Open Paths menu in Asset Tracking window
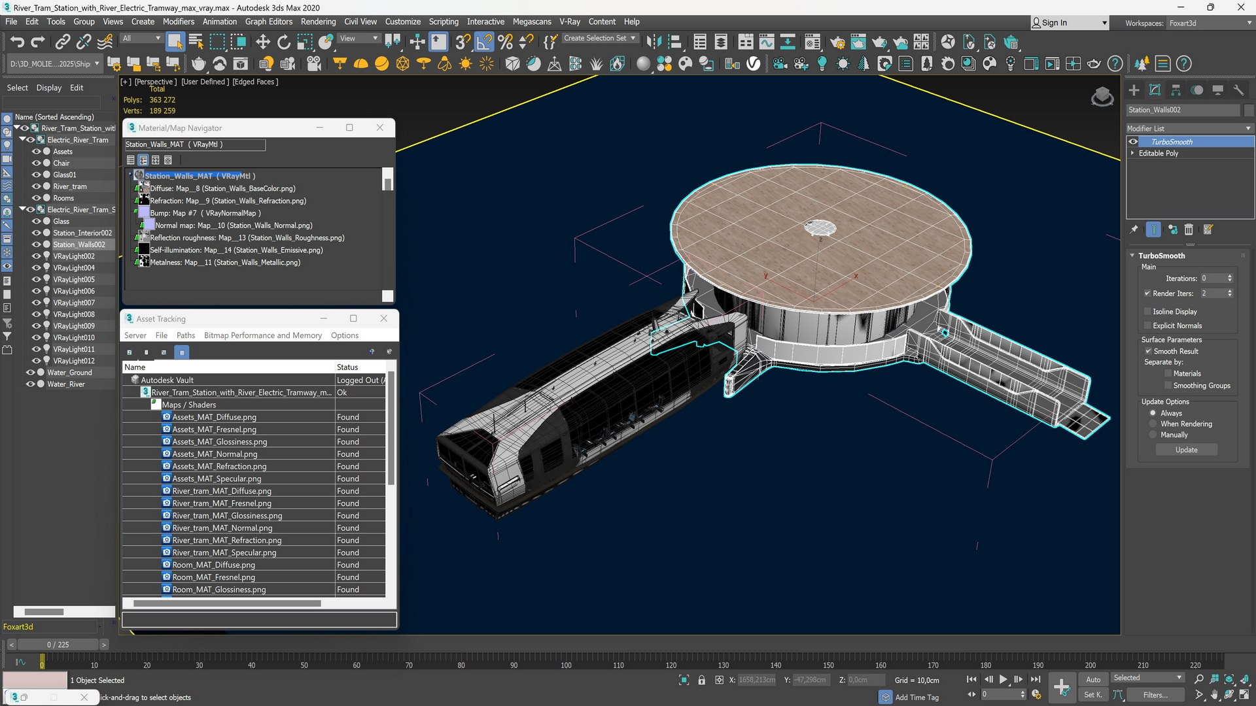This screenshot has width=1256, height=706. click(x=186, y=335)
